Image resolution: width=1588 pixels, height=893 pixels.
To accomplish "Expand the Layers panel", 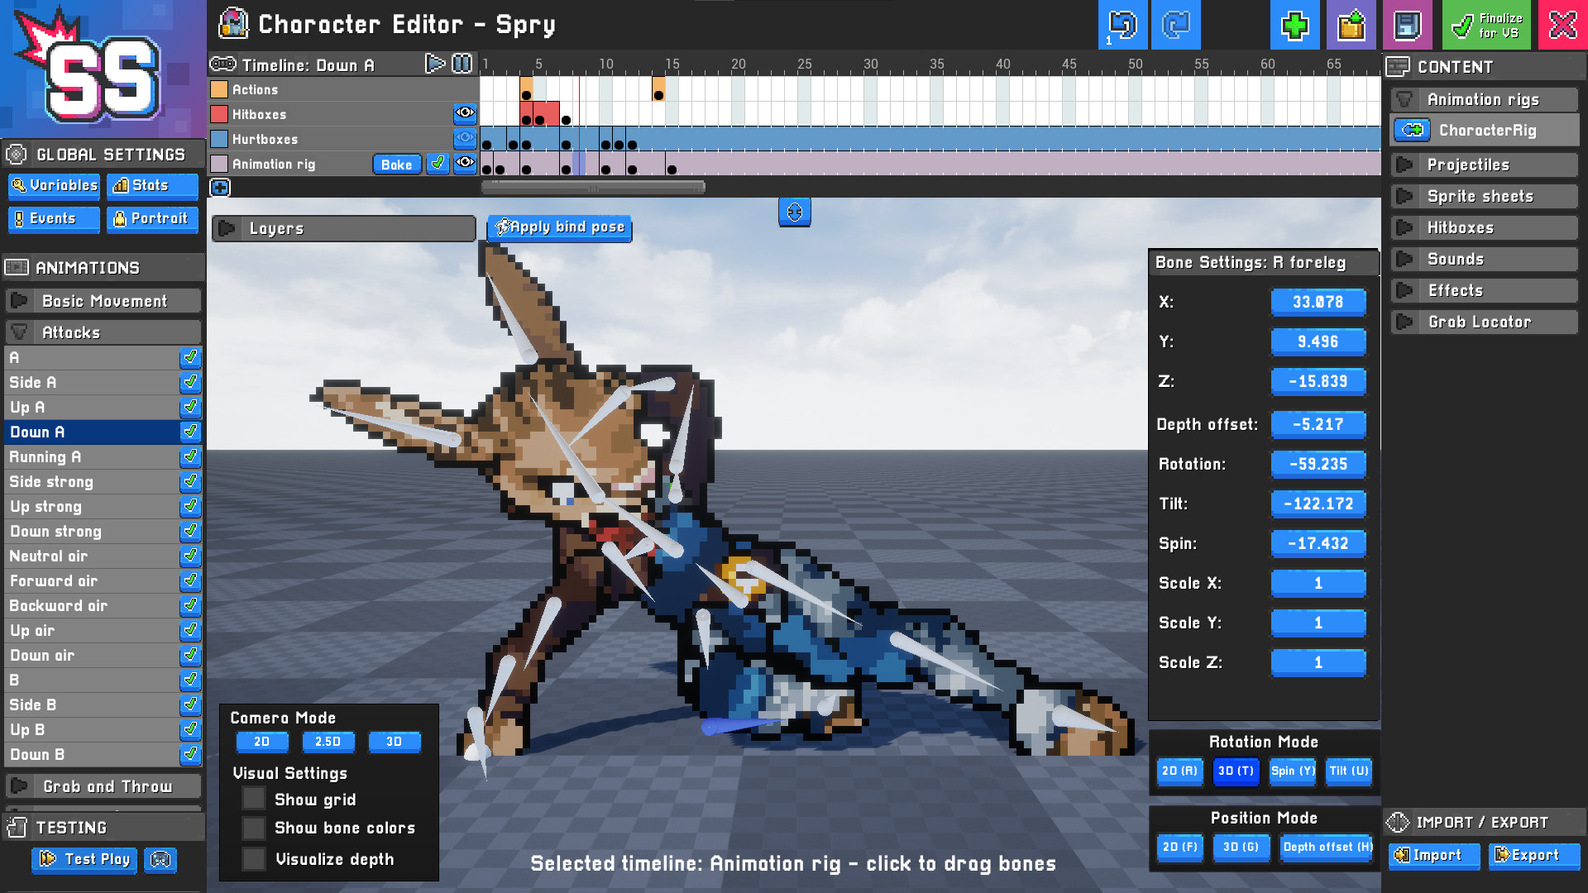I will click(226, 228).
